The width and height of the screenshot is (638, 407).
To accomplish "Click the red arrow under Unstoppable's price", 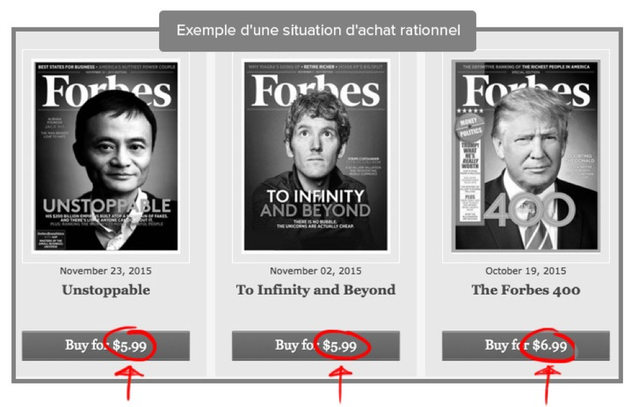I will pos(130,382).
